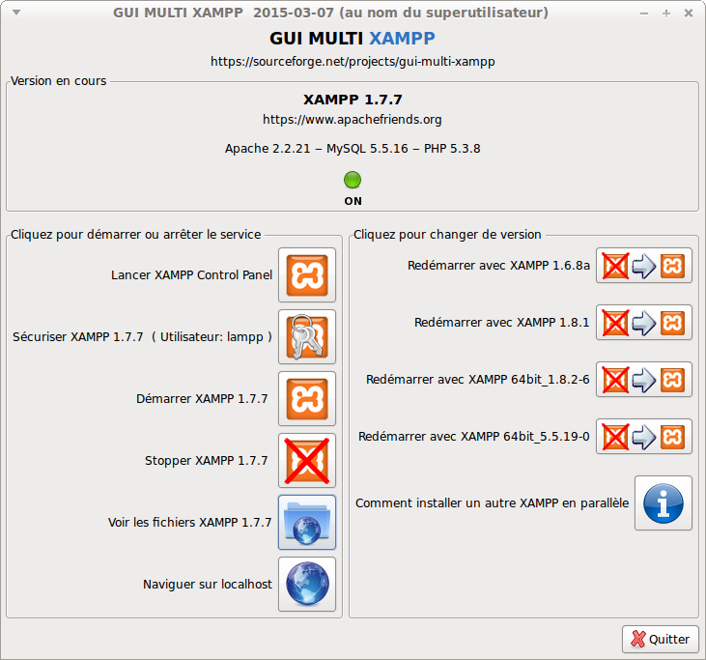Open the apachefriends.org link
This screenshot has width=706, height=660.
coord(353,120)
